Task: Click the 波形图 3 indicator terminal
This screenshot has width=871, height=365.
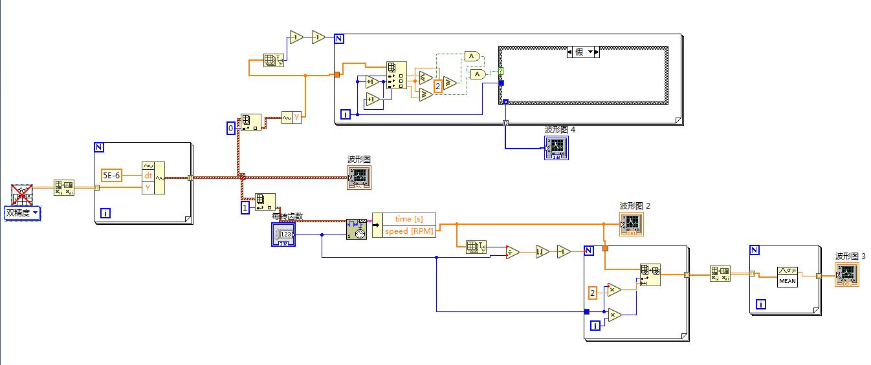Action: tap(847, 274)
